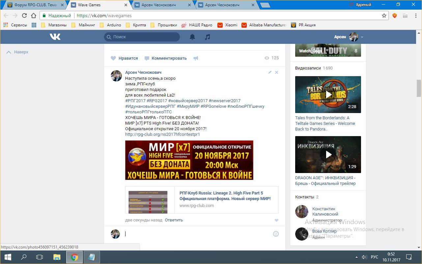
Task: Open Chrome menu three dots
Action: [x=416, y=15]
